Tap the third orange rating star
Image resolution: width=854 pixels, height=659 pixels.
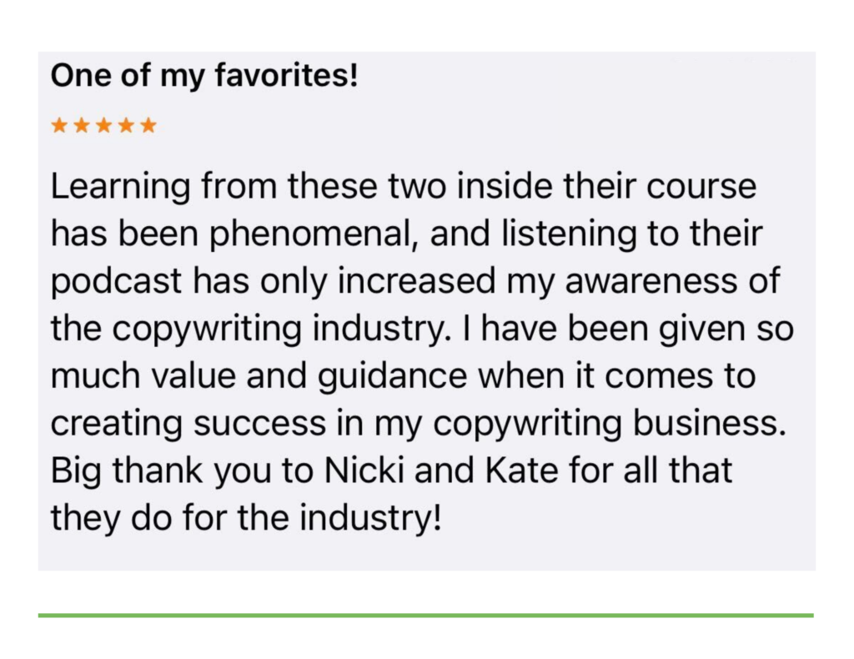click(103, 125)
